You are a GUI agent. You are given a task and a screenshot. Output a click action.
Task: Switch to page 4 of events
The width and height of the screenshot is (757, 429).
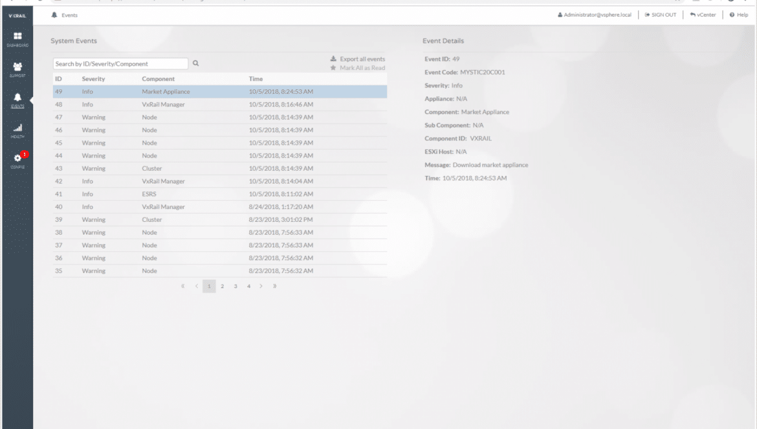click(x=248, y=286)
